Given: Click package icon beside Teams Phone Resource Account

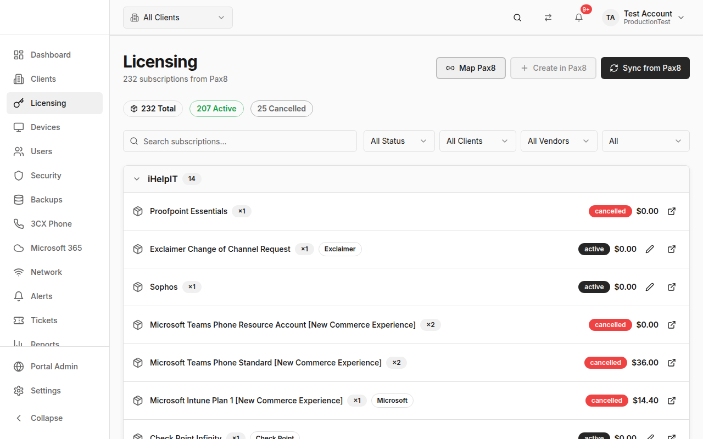Looking at the screenshot, I should [x=138, y=325].
